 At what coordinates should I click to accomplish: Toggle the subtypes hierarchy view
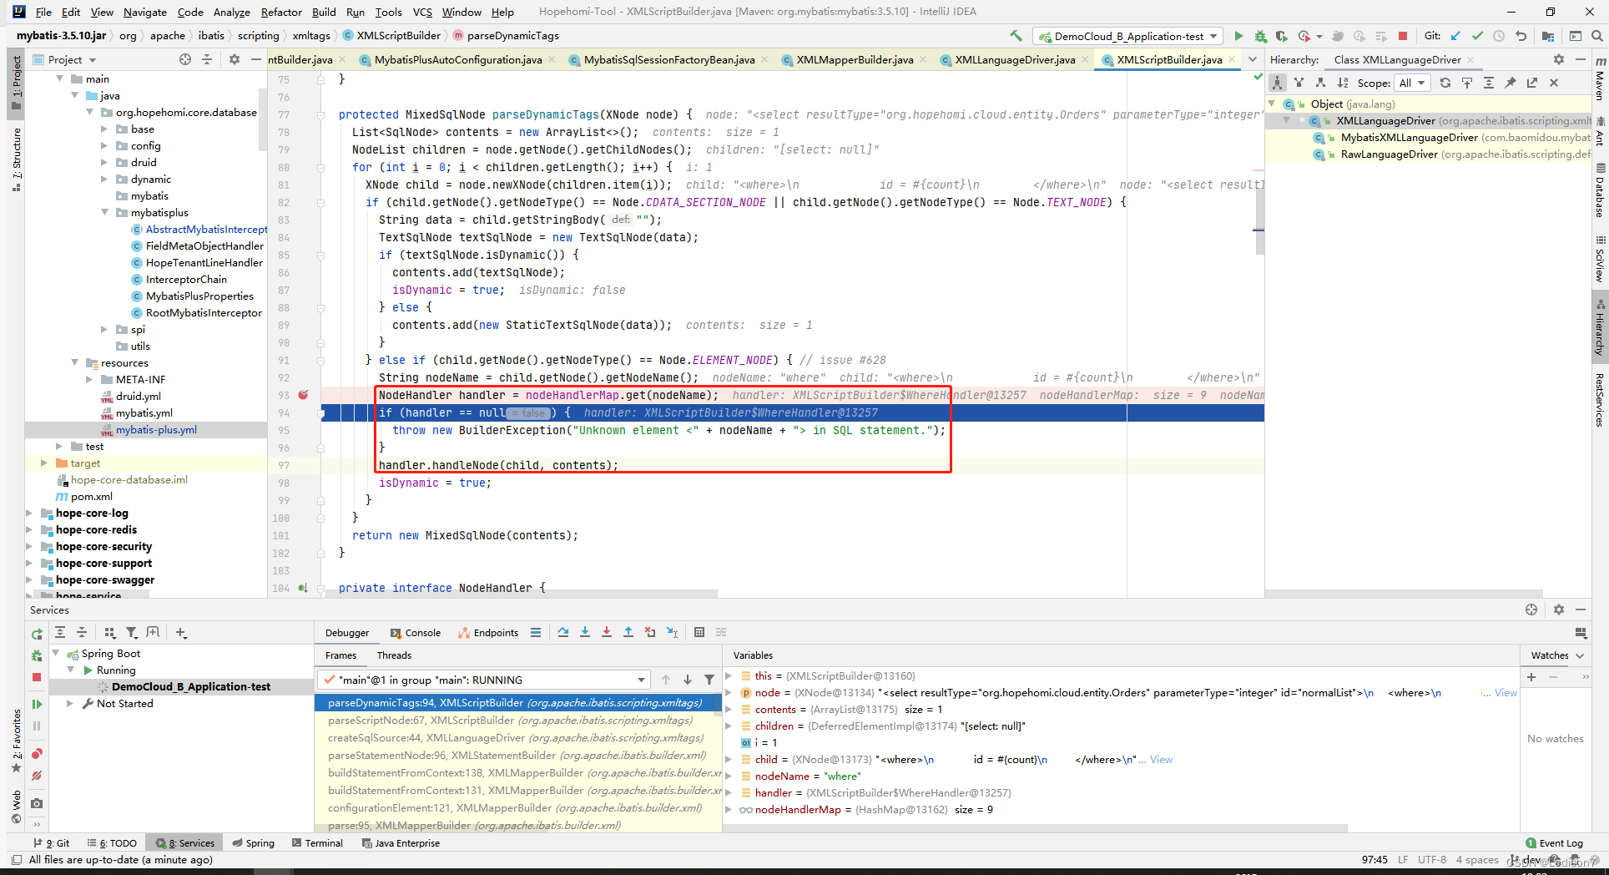point(1320,83)
